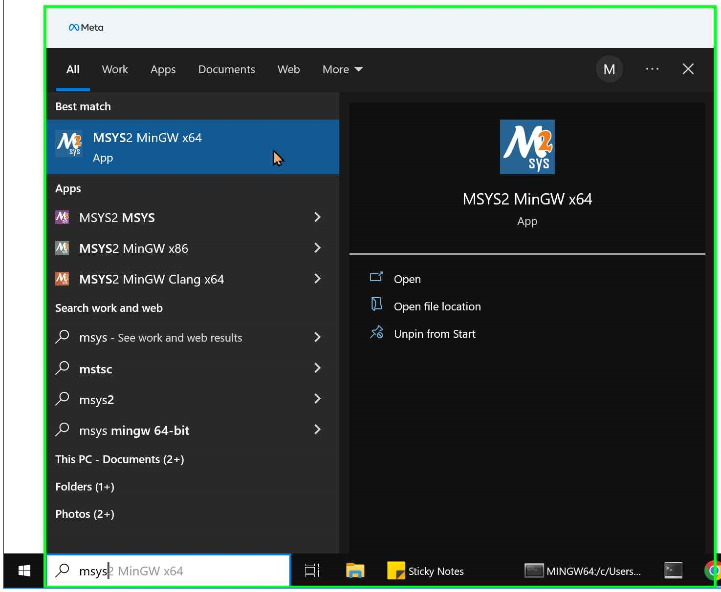Select the MSYS2 MinGW Clang x64 result text
721x592 pixels.
[152, 279]
